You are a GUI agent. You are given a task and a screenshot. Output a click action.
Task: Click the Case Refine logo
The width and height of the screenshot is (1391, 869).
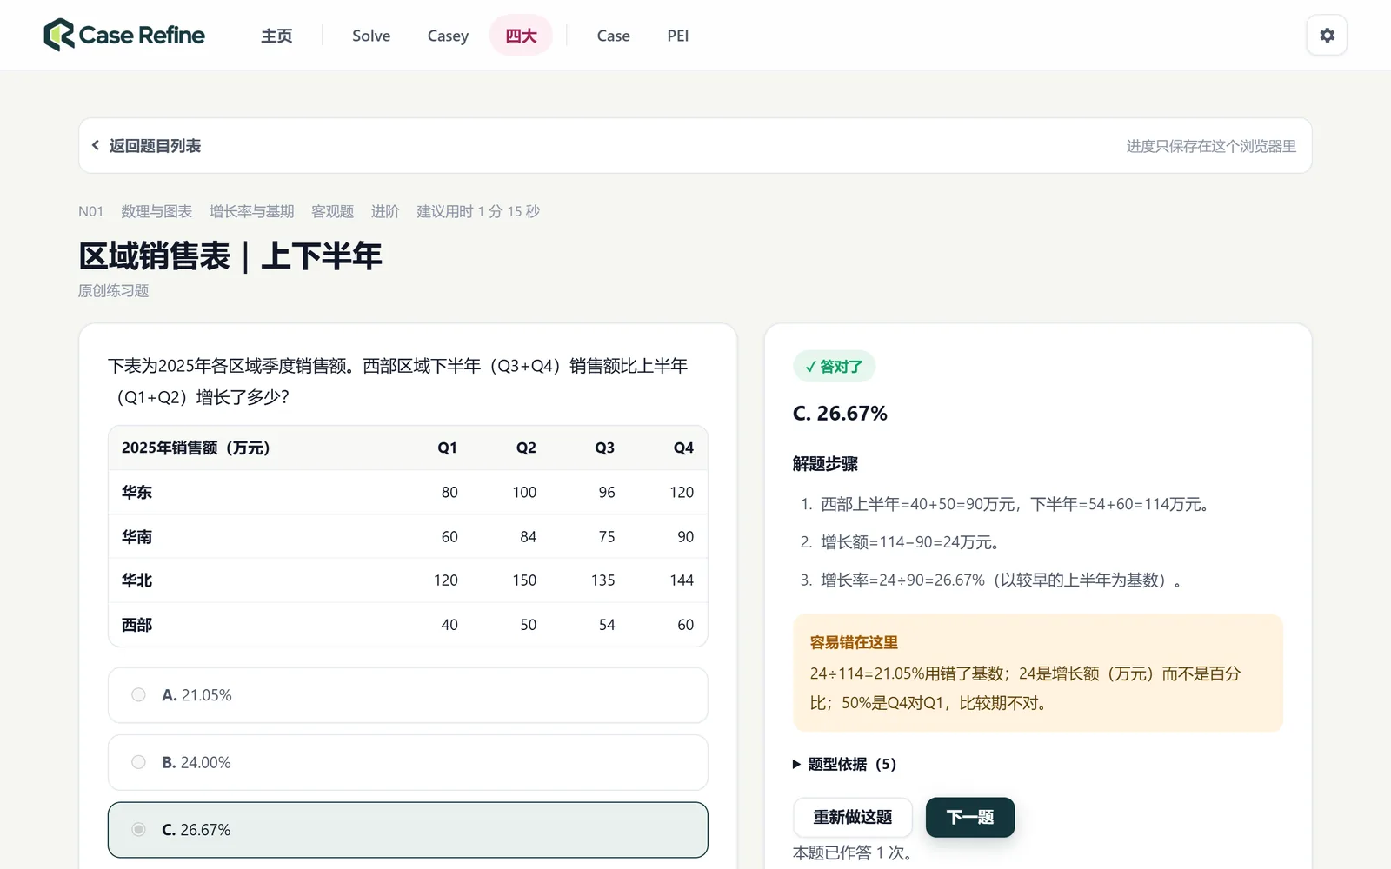click(x=124, y=36)
